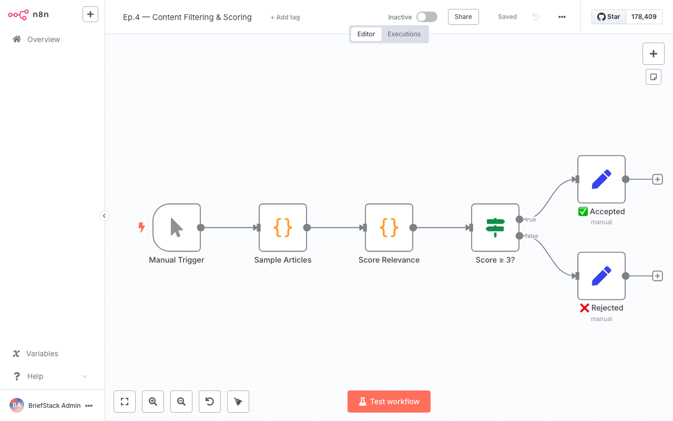Viewport: 673px width, 421px height.
Task: Switch to the Executions tab
Action: (404, 34)
